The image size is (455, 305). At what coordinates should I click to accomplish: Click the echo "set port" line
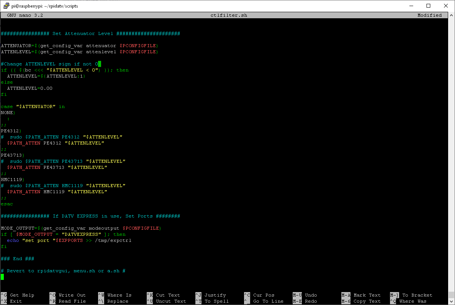click(69, 241)
